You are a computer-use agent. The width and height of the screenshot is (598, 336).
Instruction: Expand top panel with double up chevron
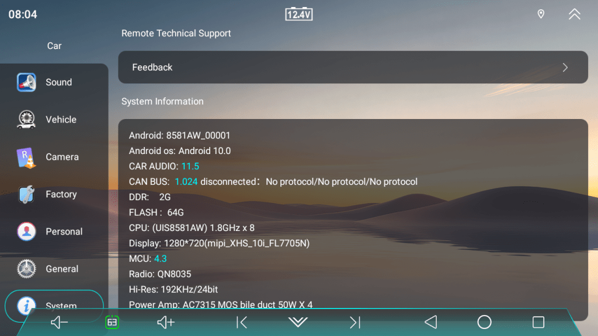(575, 14)
